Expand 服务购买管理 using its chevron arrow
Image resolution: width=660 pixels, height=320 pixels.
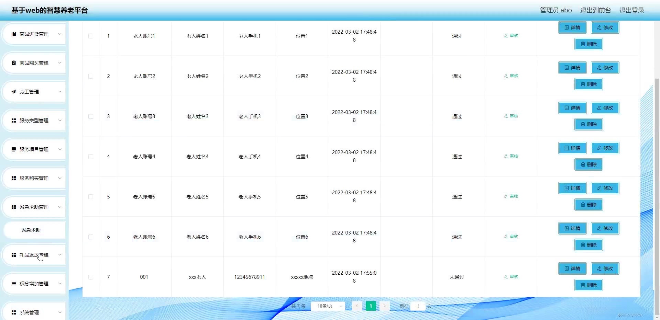pos(60,178)
